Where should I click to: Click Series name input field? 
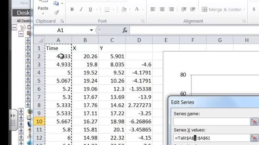click(212, 122)
